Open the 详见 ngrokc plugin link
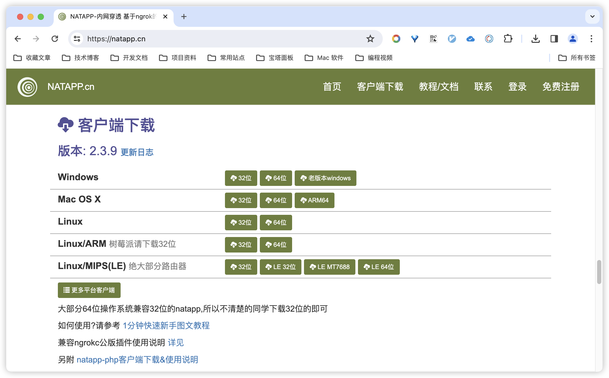This screenshot has width=609, height=378. (x=176, y=343)
